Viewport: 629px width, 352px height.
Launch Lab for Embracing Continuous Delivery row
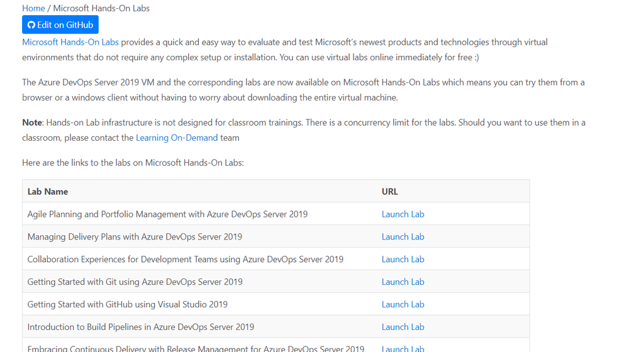[403, 348]
